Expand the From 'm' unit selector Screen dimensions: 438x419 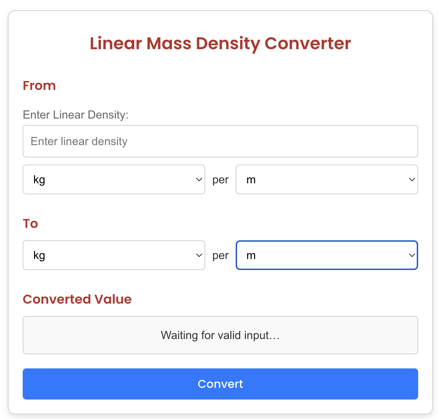coord(327,179)
